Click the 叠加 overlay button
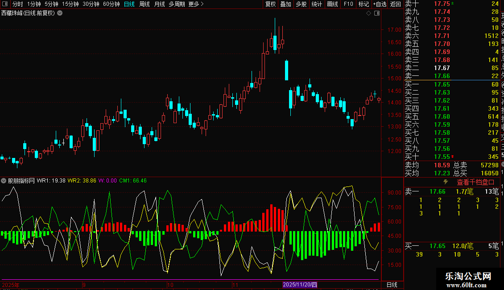Viewport: 504px width, 290px height. pyautogui.click(x=286, y=4)
